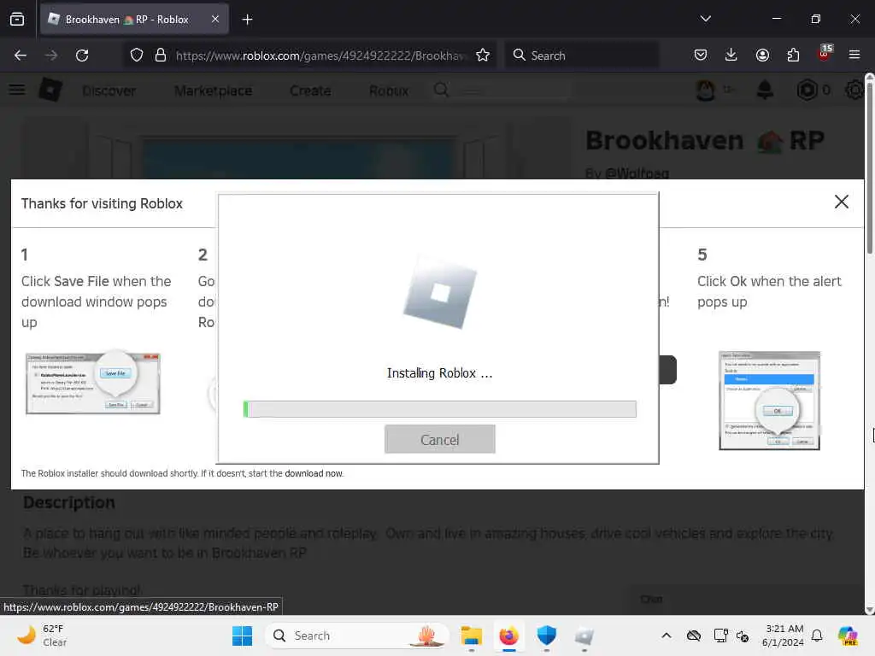This screenshot has height=656, width=875.
Task: Click the step 1 Save File thumbnail
Action: 93,384
